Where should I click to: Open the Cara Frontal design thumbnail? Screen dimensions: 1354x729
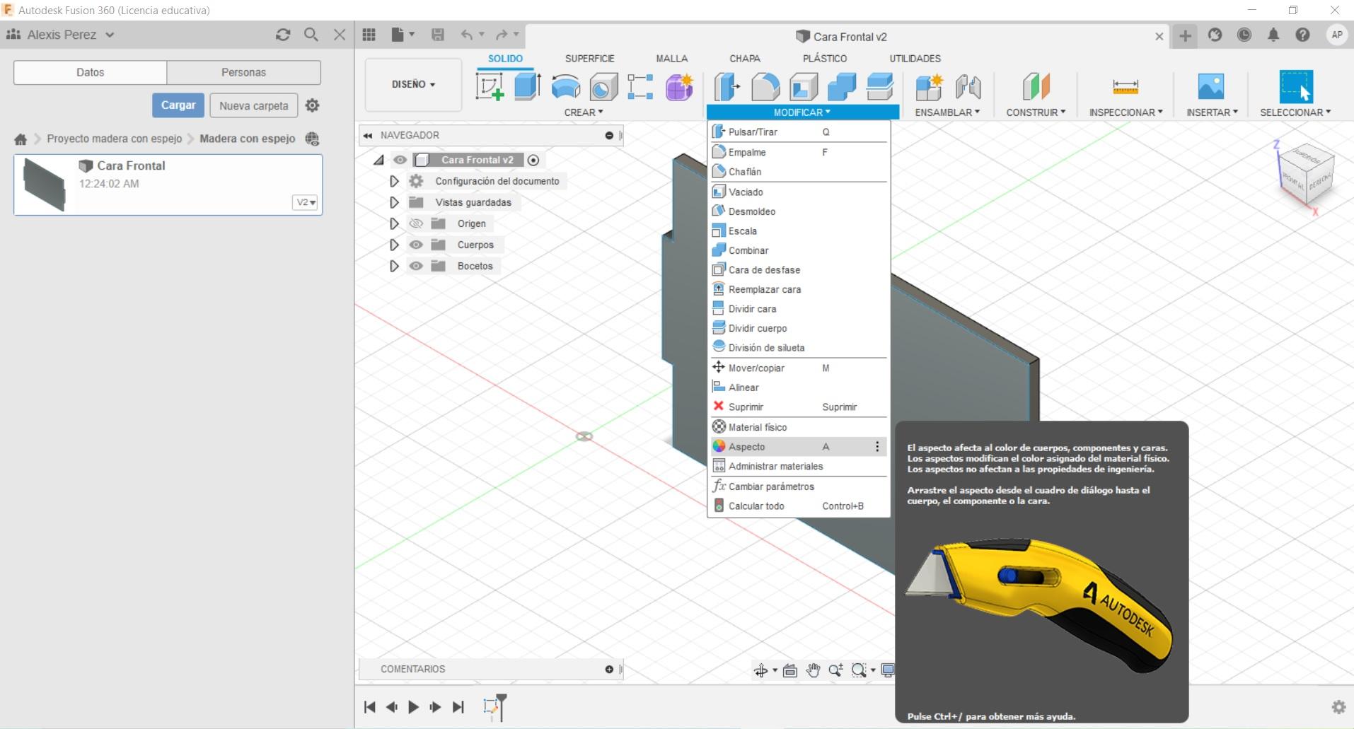tap(45, 185)
